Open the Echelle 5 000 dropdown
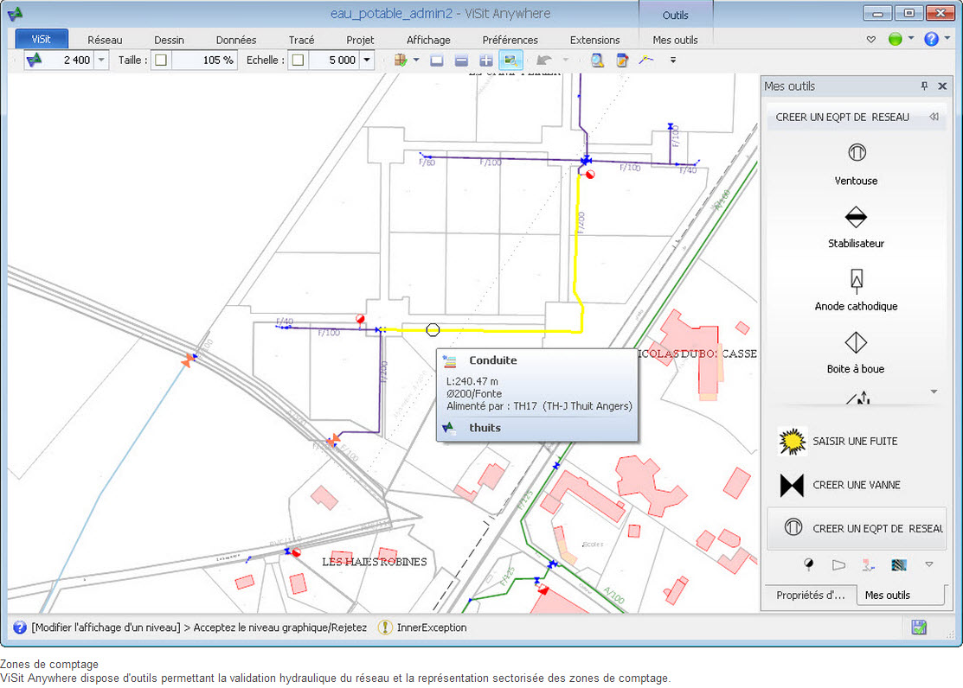Viewport: 963px width, 688px height. coord(367,61)
